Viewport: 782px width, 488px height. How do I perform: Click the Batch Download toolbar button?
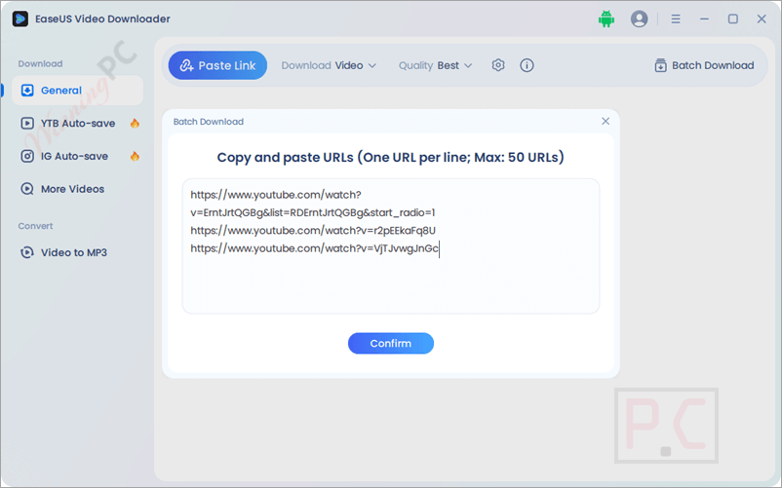pos(704,65)
